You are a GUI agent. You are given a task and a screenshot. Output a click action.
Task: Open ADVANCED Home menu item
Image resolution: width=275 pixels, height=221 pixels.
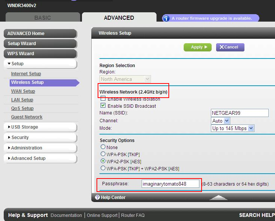point(40,34)
